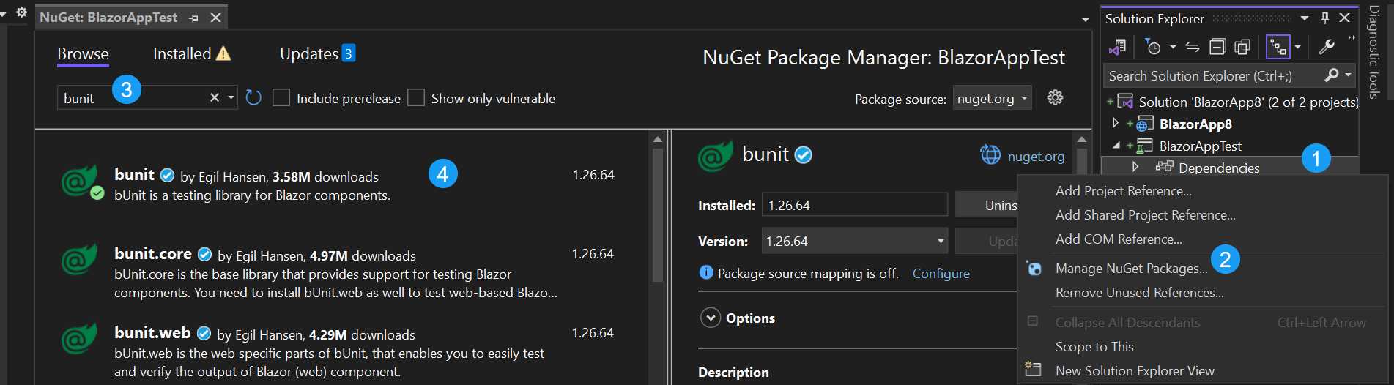Click in the bunit search input field
The image size is (1394, 385).
(x=132, y=97)
